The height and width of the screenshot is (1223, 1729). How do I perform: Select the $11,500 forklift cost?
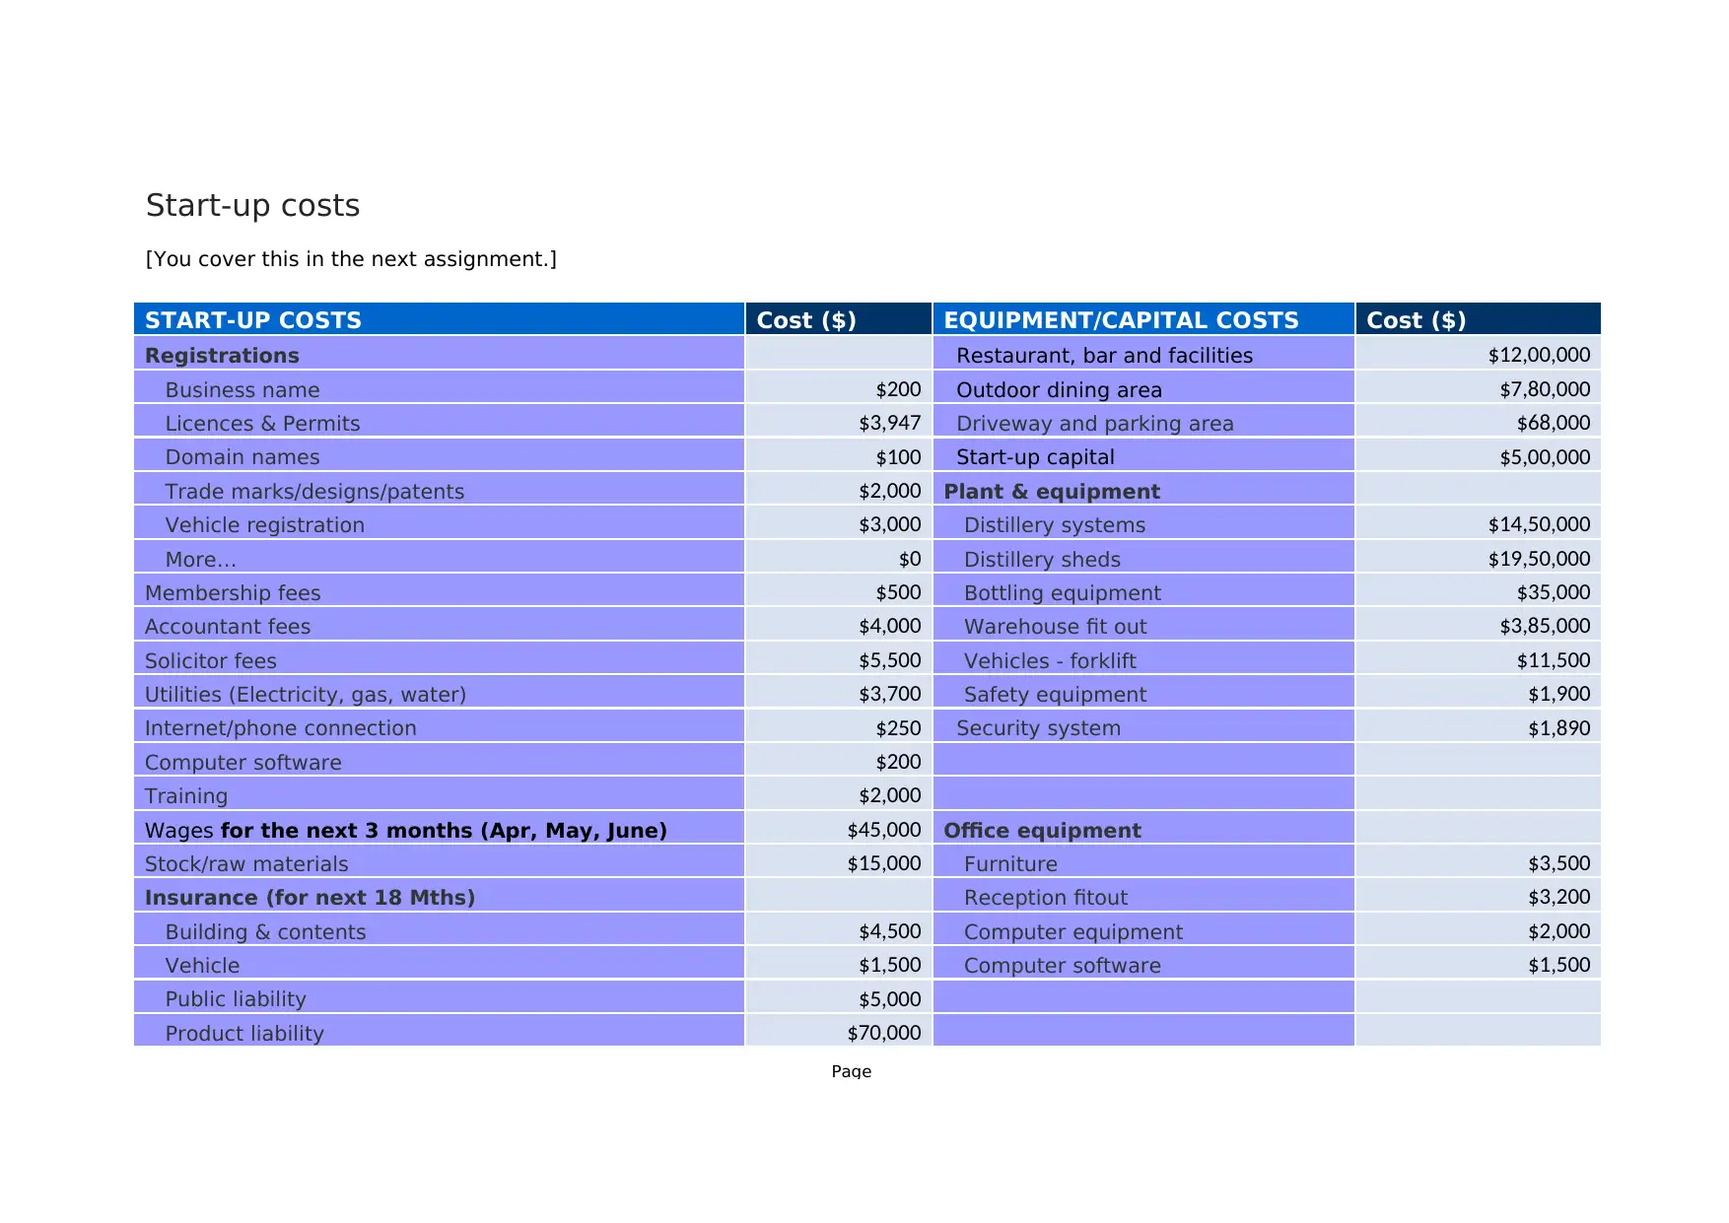coord(1554,660)
